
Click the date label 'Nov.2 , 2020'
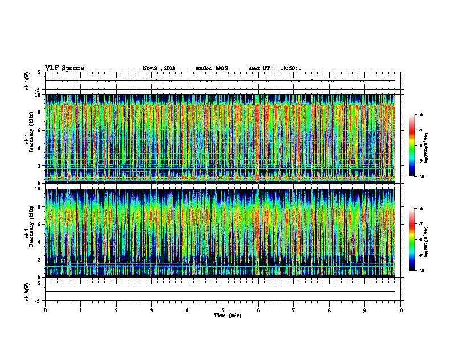pos(159,68)
